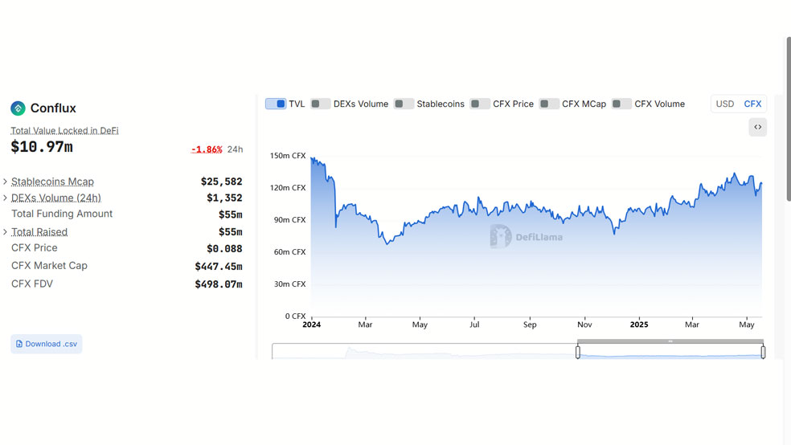Expand the Stablecoins Mcap row

(x=5, y=182)
